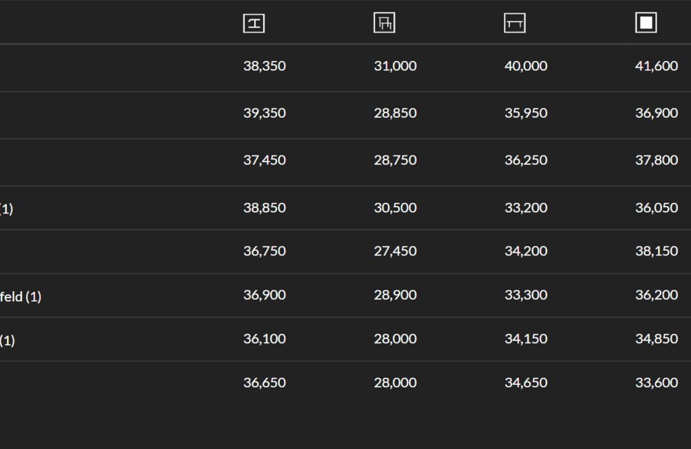Screen dimensions: 691x449
Task: Select the floor score 33,600
Action: [x=656, y=383]
